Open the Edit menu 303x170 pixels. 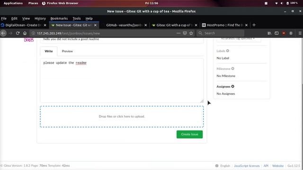point(14,18)
